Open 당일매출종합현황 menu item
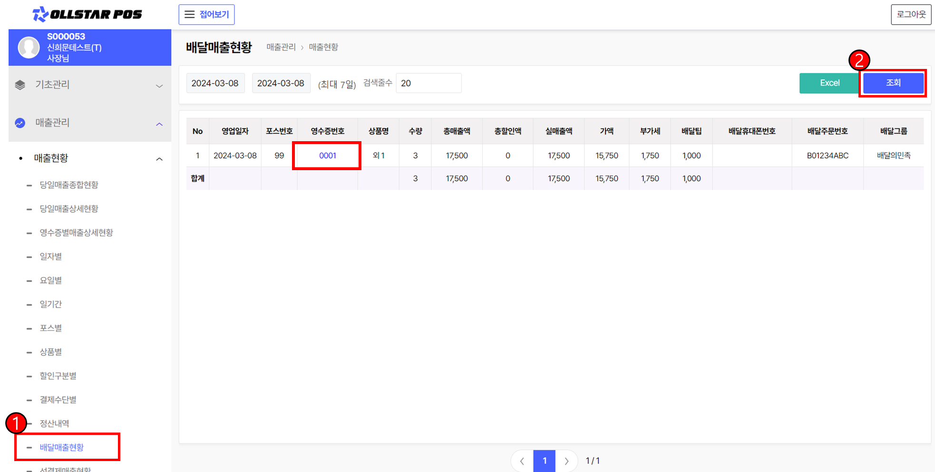The width and height of the screenshot is (935, 472). pyautogui.click(x=69, y=185)
